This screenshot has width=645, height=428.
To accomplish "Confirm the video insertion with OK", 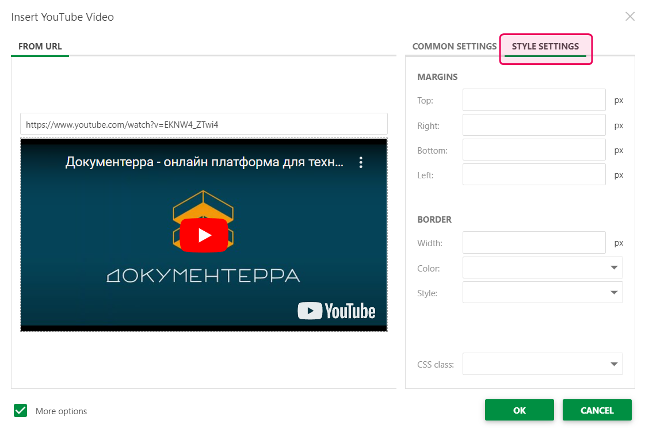I will [x=519, y=410].
